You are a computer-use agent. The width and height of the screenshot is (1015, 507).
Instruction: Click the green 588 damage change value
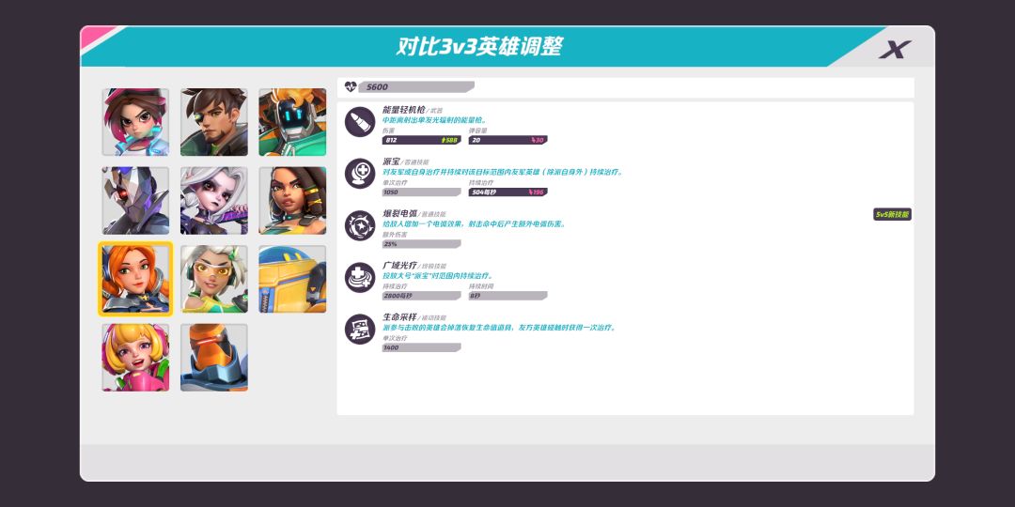coord(449,140)
